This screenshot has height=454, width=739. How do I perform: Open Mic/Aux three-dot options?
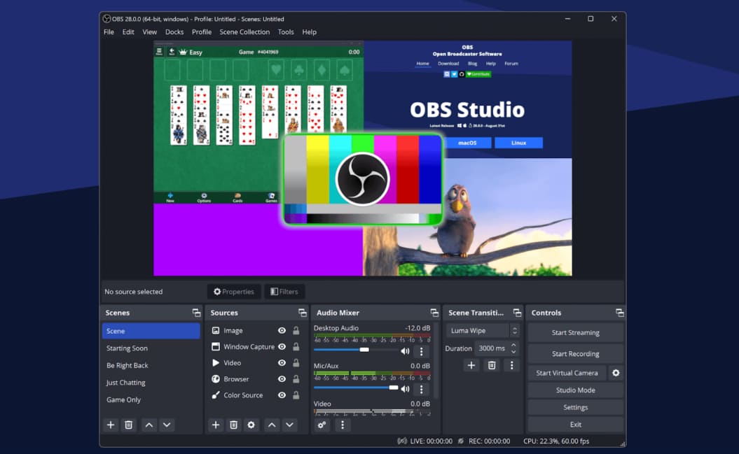[x=422, y=389]
